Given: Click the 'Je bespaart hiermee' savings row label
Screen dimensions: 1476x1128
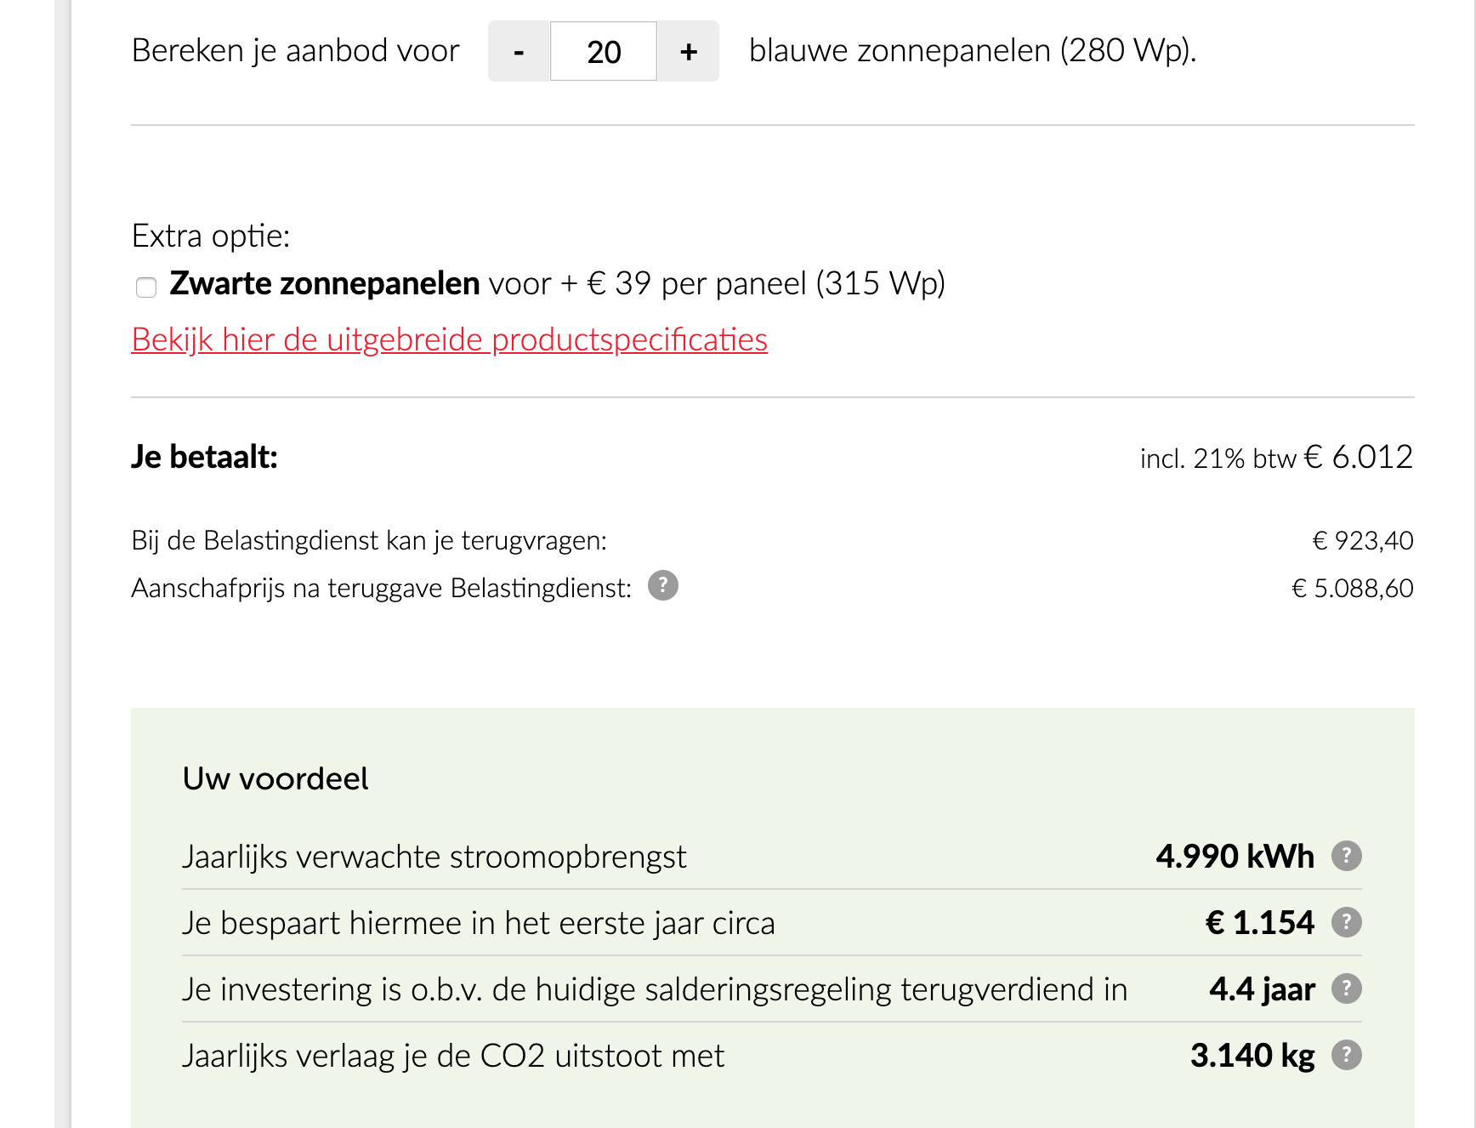Looking at the screenshot, I should (478, 923).
